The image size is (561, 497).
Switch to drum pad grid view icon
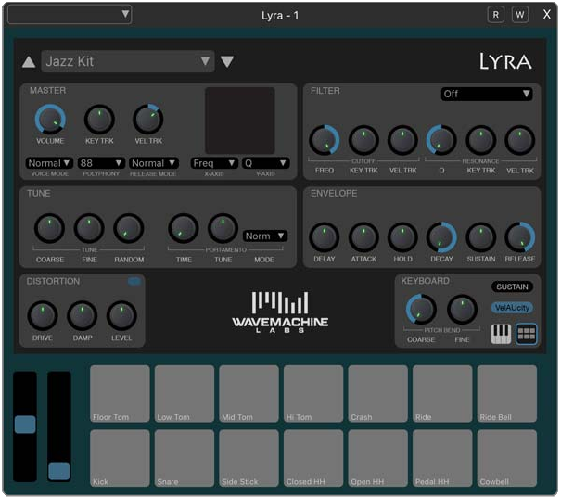pyautogui.click(x=527, y=334)
